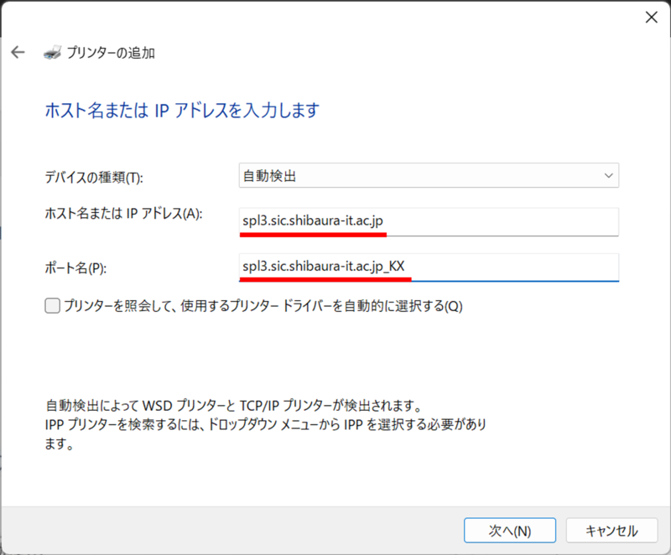Click the ポート名(P) label
Screen dimensions: 671x555
(76, 267)
